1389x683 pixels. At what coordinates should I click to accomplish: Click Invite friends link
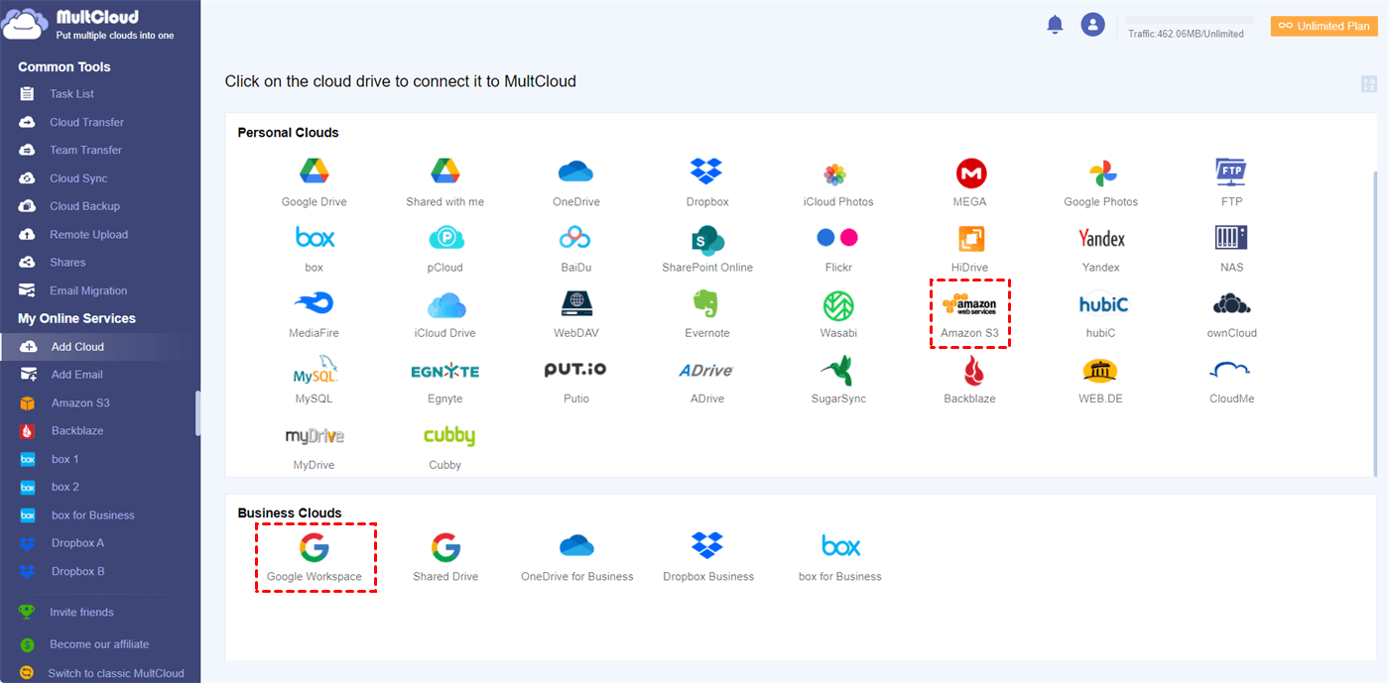point(81,613)
